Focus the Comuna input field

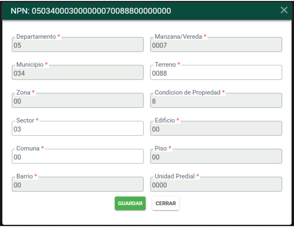click(77, 156)
